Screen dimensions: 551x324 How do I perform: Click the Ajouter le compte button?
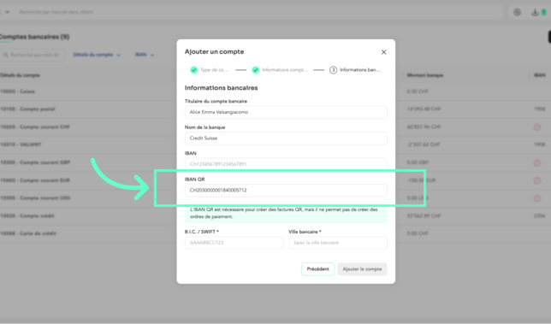[362, 269]
